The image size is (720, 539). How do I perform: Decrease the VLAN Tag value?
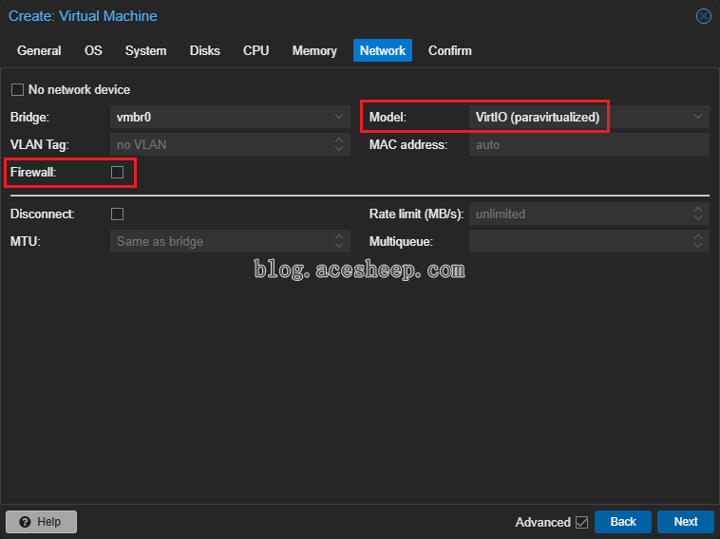tap(339, 149)
